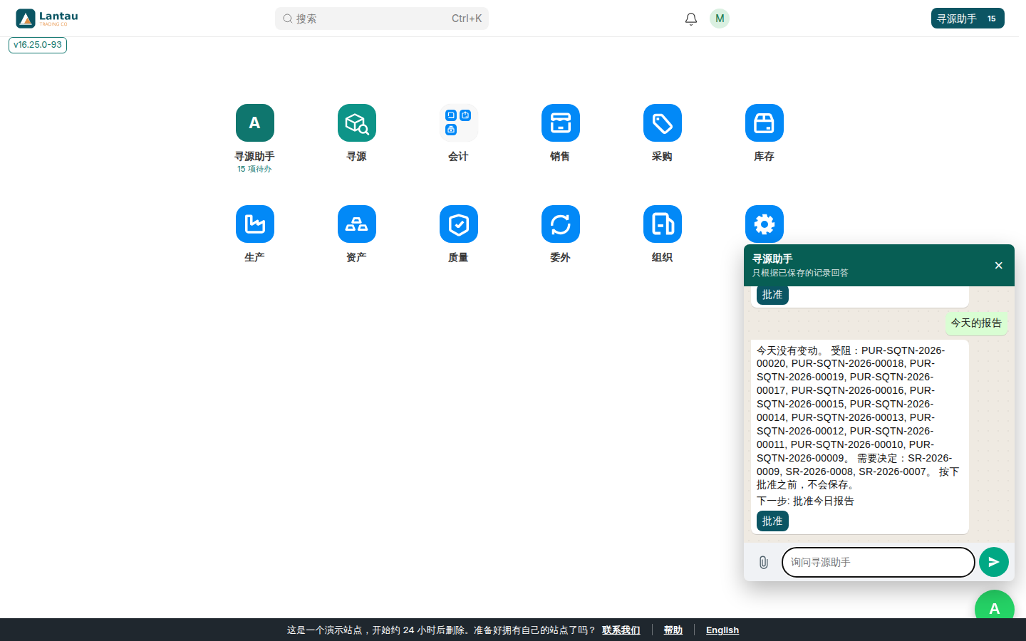
Task: Open the 销售 sales module
Action: [x=560, y=123]
